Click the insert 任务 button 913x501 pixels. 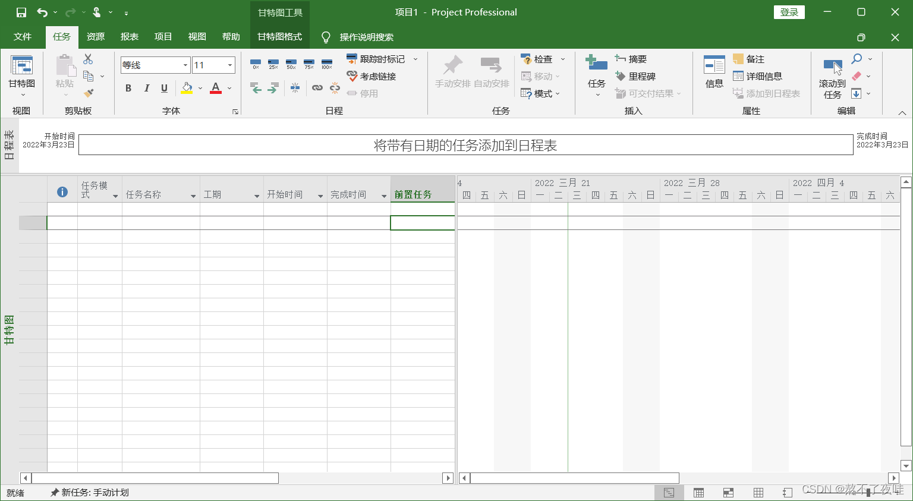(x=596, y=75)
